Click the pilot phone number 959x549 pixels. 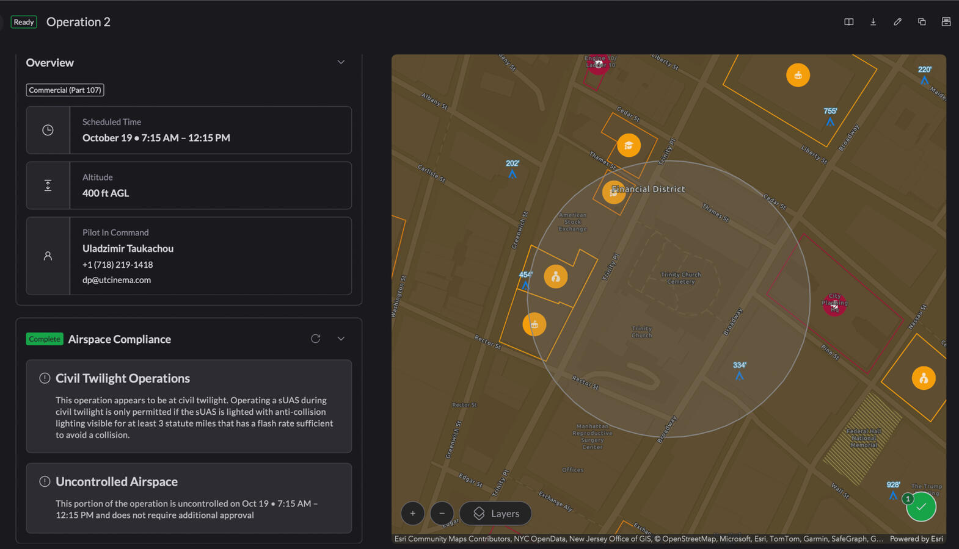point(117,265)
